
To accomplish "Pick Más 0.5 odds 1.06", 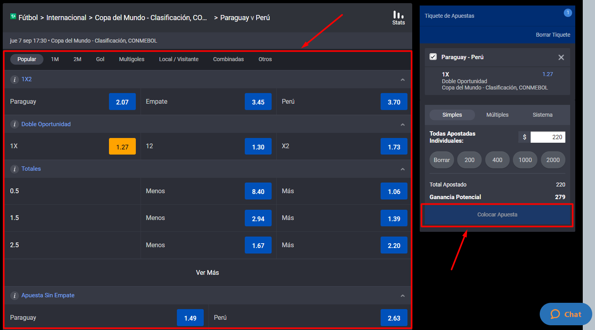I will tap(394, 191).
